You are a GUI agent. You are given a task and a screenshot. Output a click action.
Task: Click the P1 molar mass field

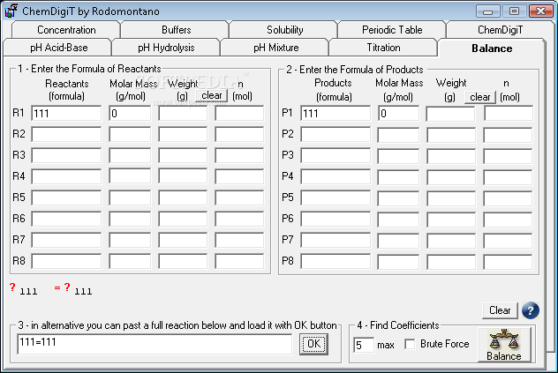[398, 114]
